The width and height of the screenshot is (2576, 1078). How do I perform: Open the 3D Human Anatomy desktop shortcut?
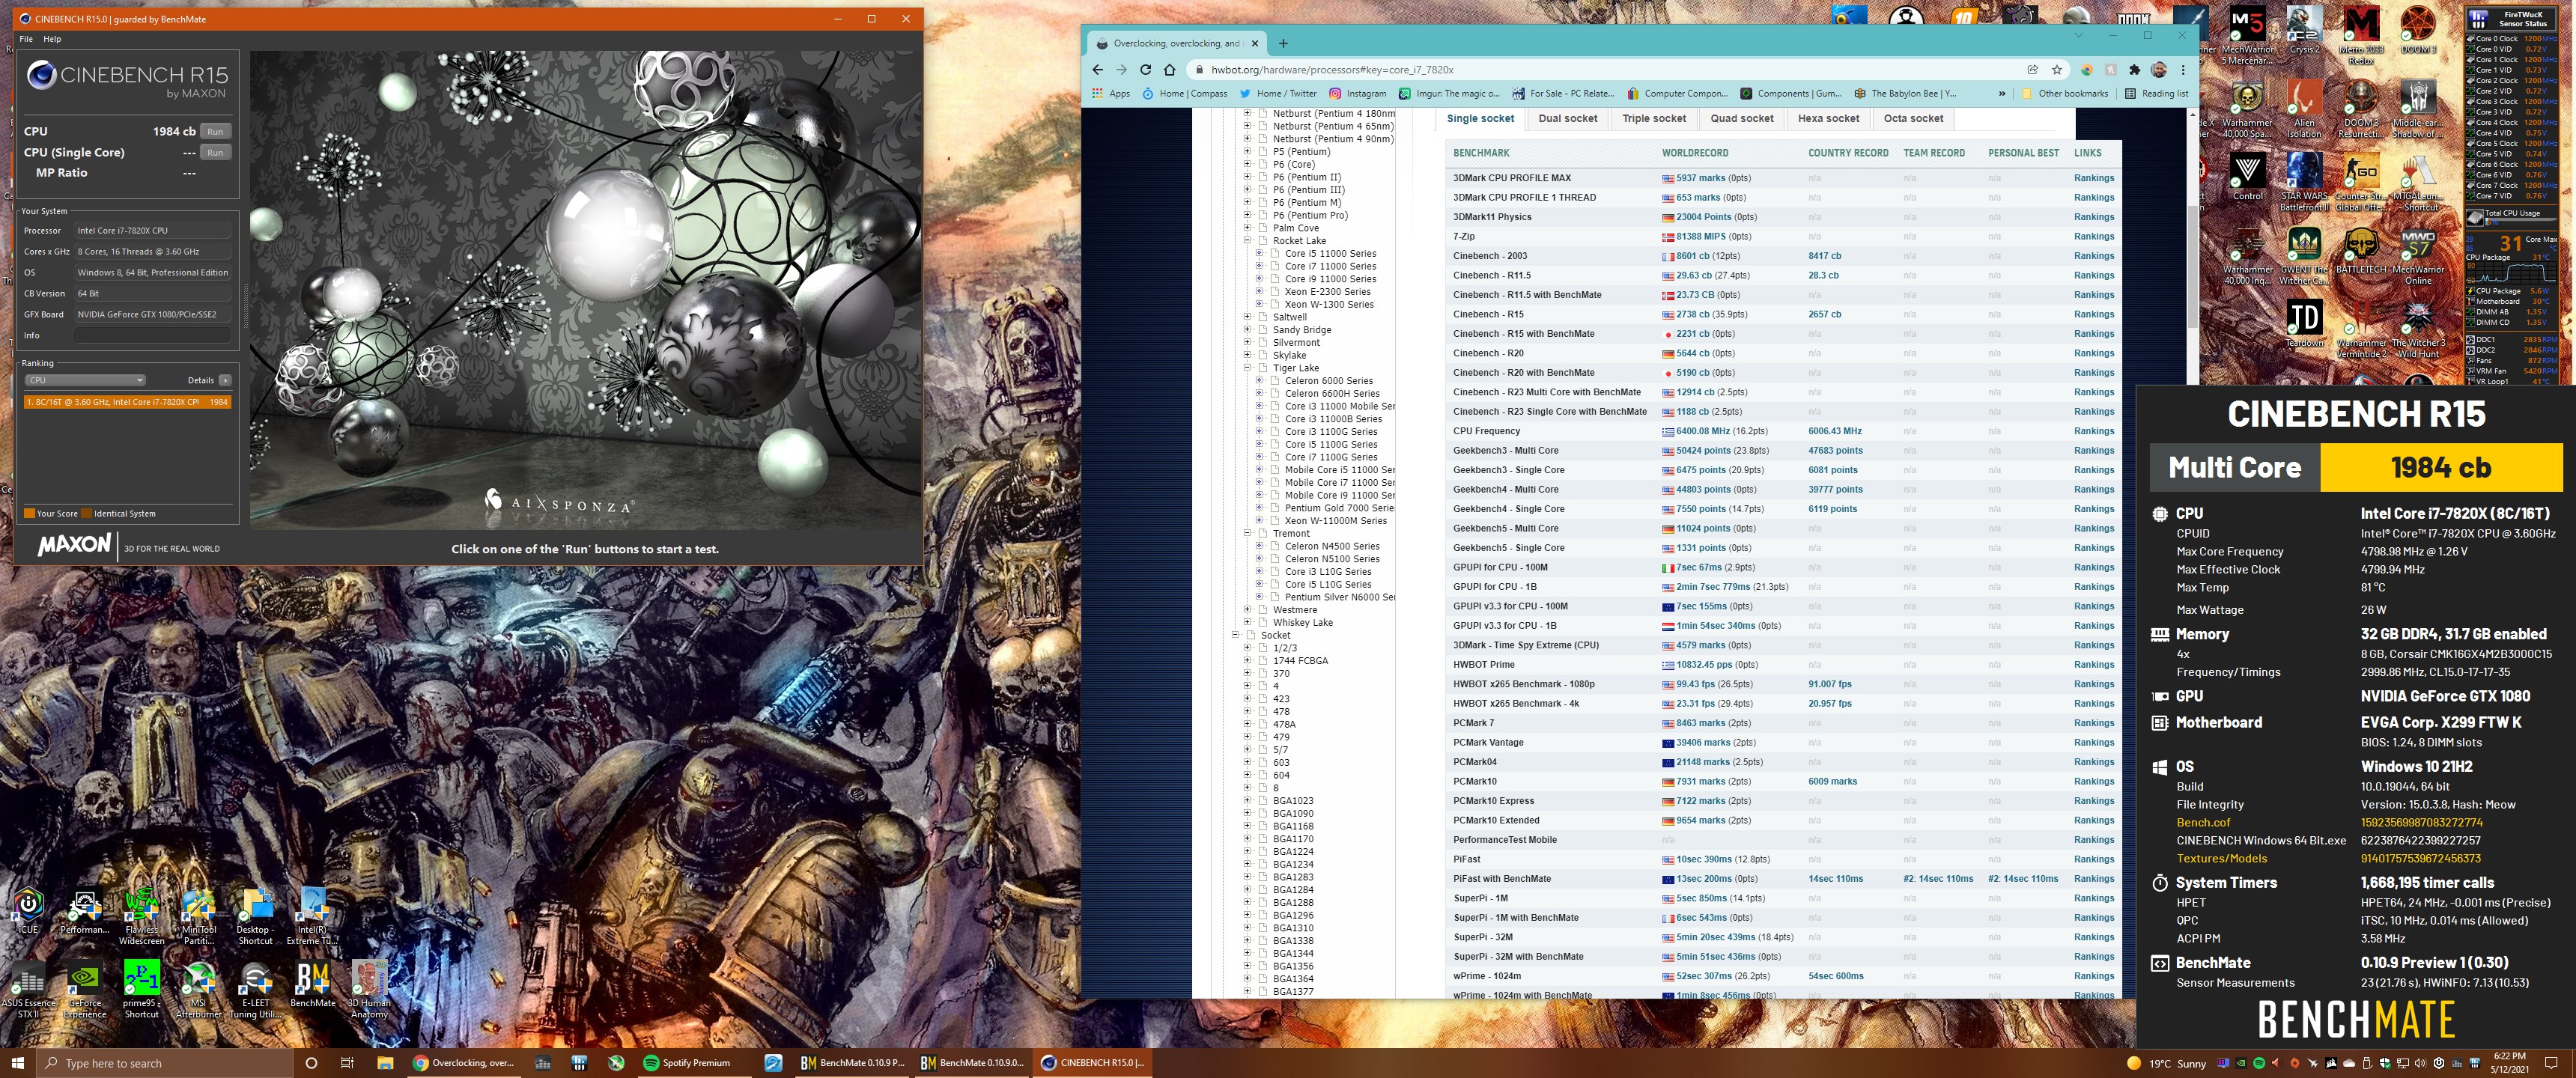pos(369,988)
